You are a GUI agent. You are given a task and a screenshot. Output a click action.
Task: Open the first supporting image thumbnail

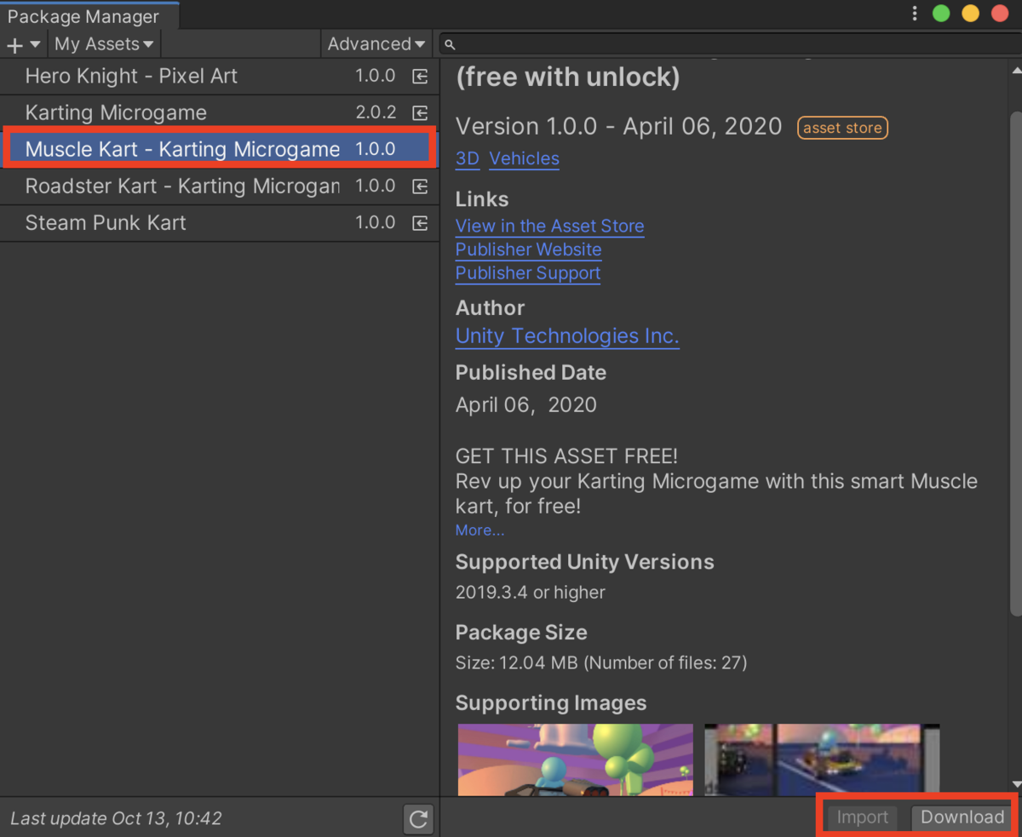tap(576, 760)
